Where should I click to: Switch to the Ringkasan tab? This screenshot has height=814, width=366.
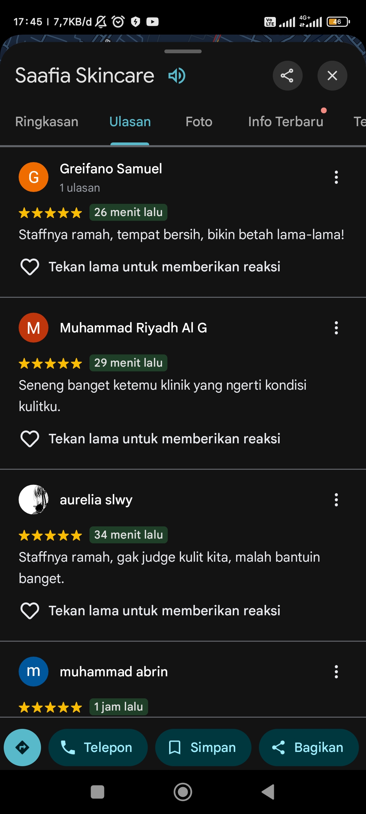[x=47, y=122]
